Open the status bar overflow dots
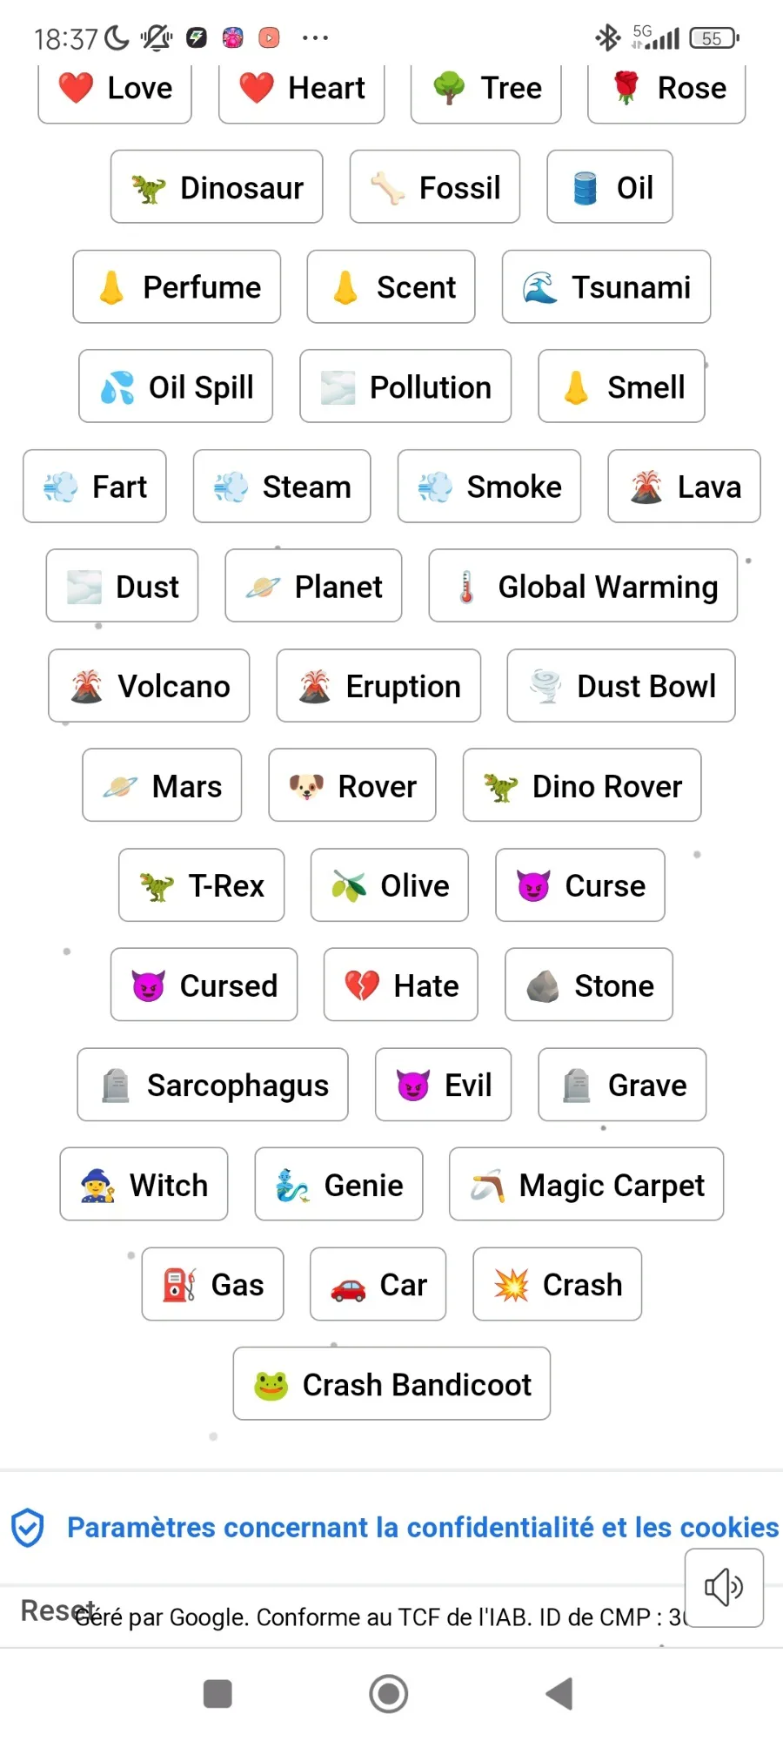This screenshot has height=1741, width=783. 315,38
